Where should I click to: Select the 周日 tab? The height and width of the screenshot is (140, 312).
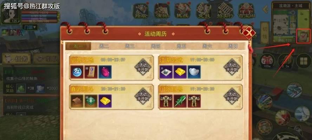point(233,47)
